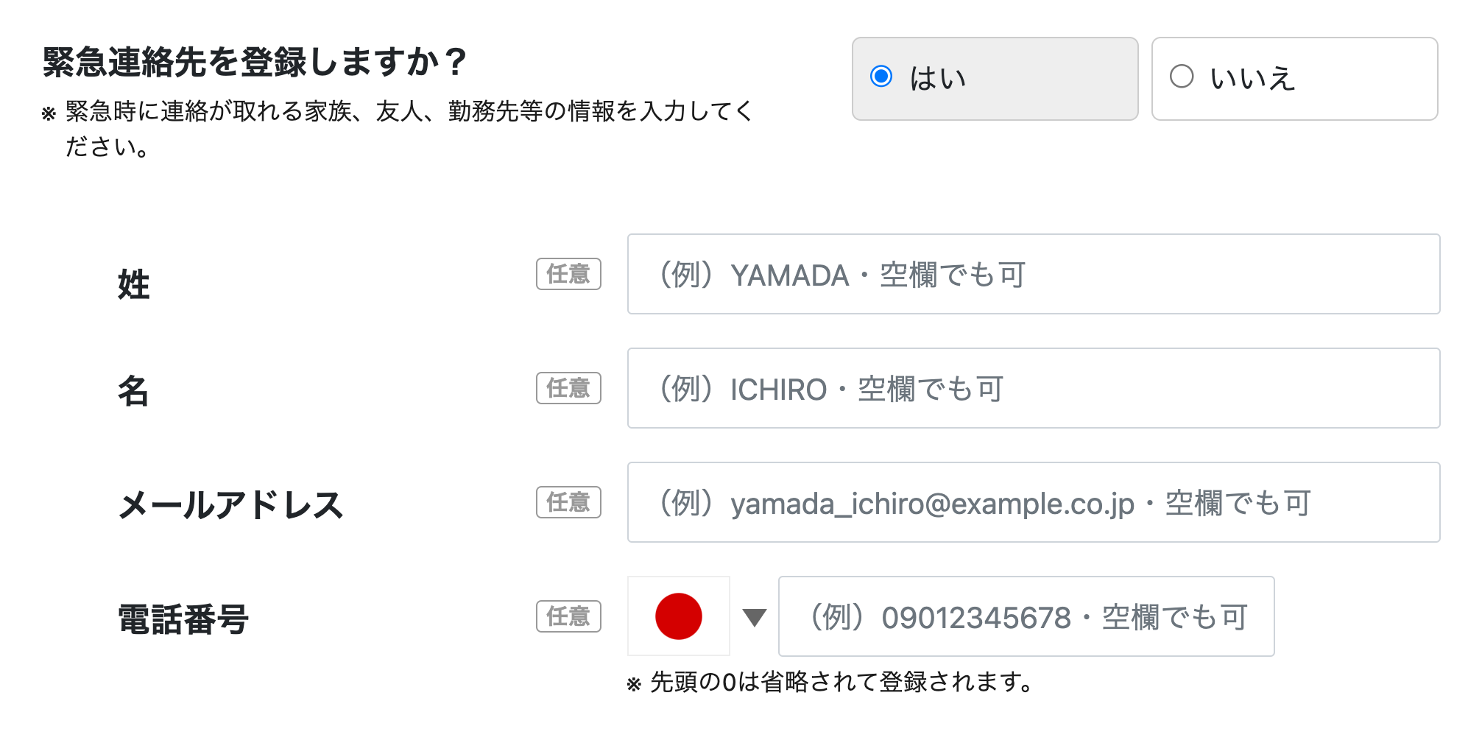The height and width of the screenshot is (729, 1468).
Task: Click the 任意 badge next to メールアドレス
Action: [568, 503]
